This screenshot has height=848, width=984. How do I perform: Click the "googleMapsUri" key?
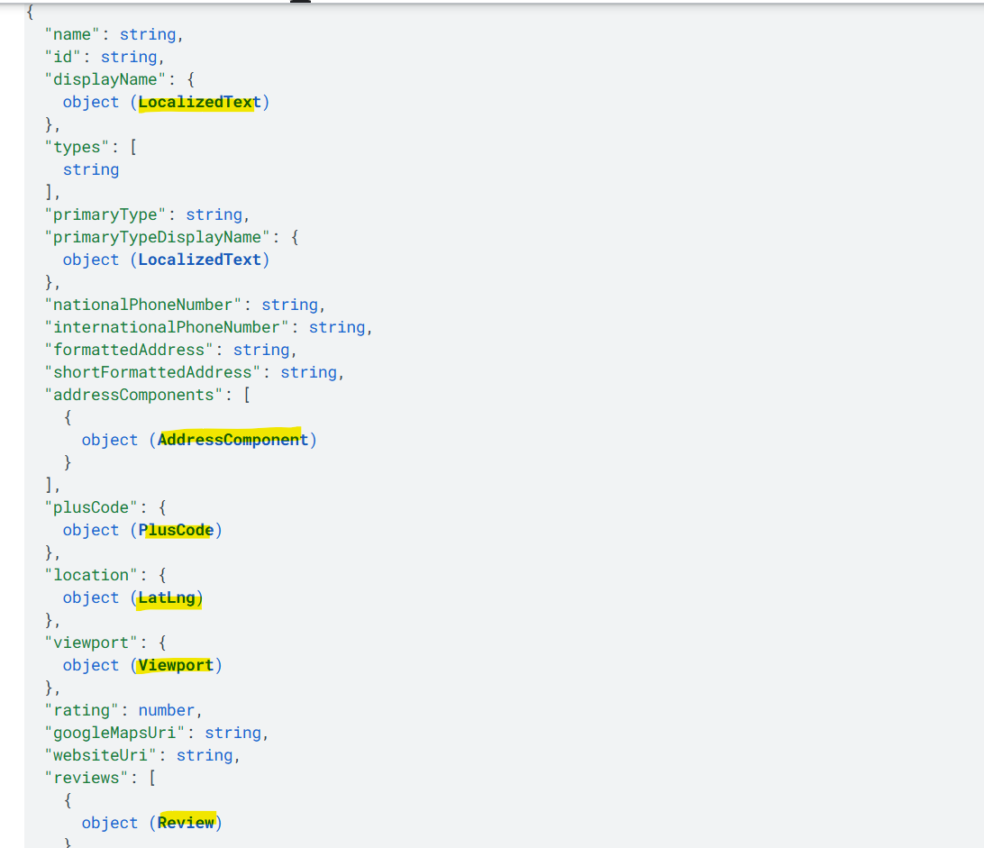tap(114, 734)
